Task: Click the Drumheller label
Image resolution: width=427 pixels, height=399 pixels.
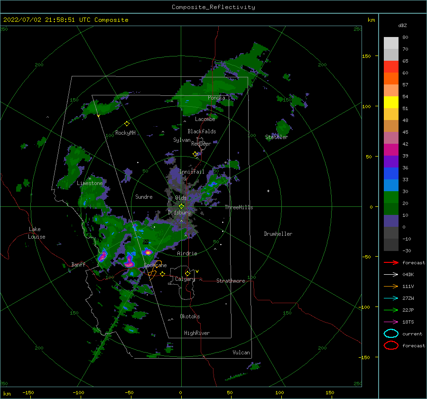Action: (278, 234)
